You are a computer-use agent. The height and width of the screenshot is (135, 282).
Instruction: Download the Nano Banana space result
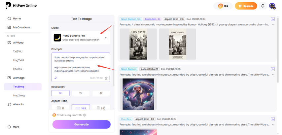click(273, 69)
